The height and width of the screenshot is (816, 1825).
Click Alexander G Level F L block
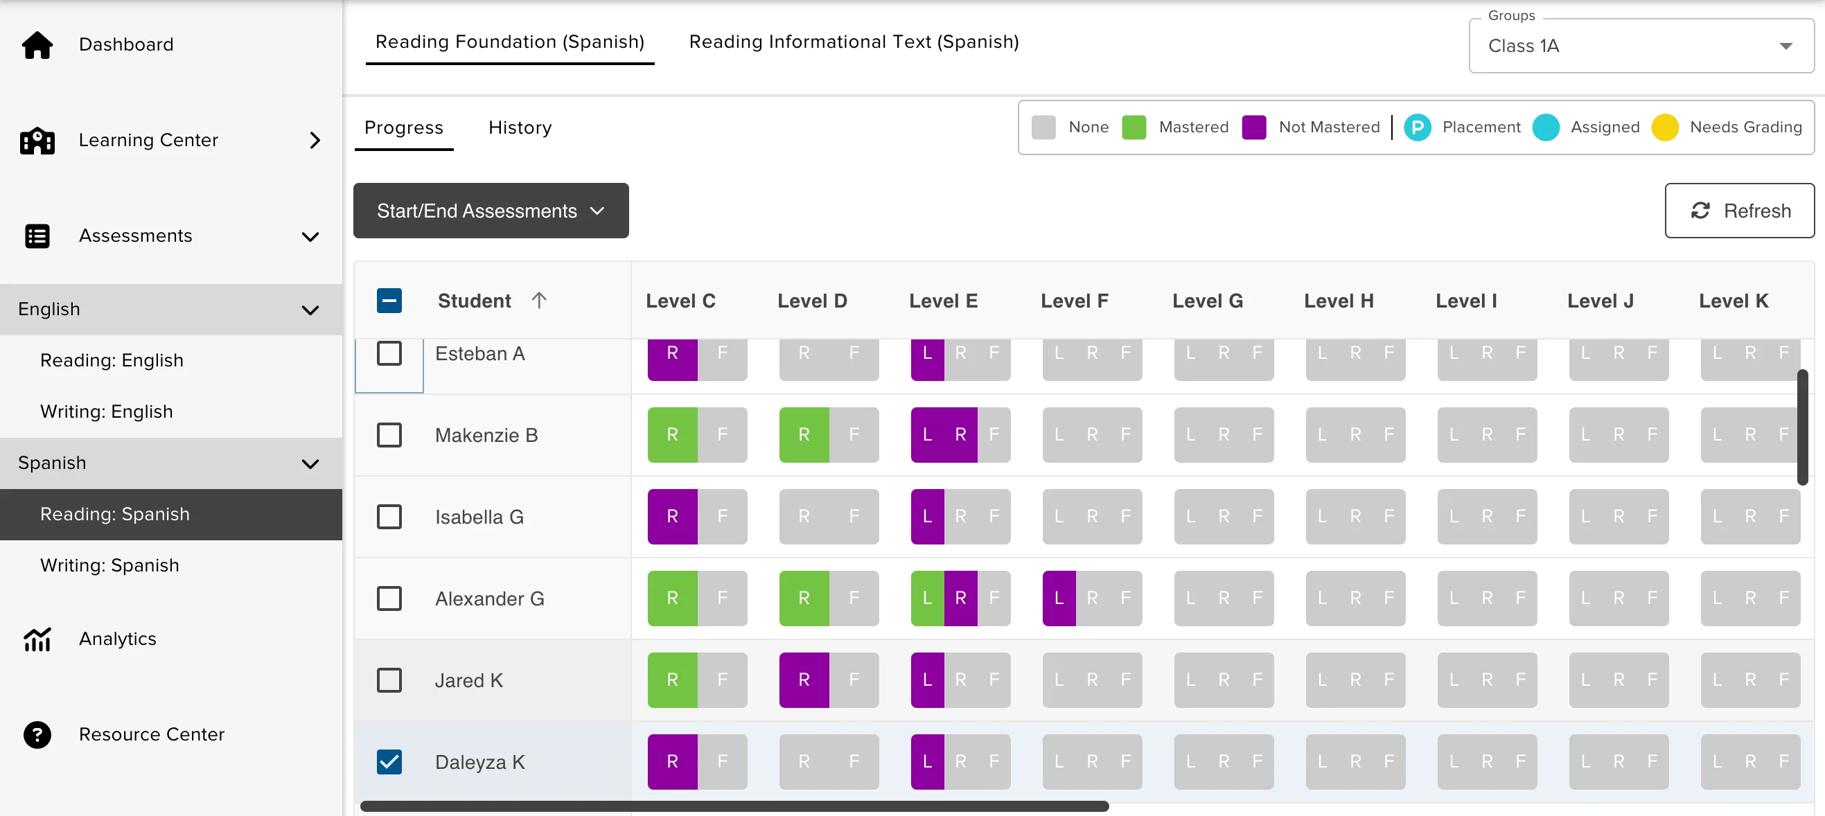coord(1059,598)
